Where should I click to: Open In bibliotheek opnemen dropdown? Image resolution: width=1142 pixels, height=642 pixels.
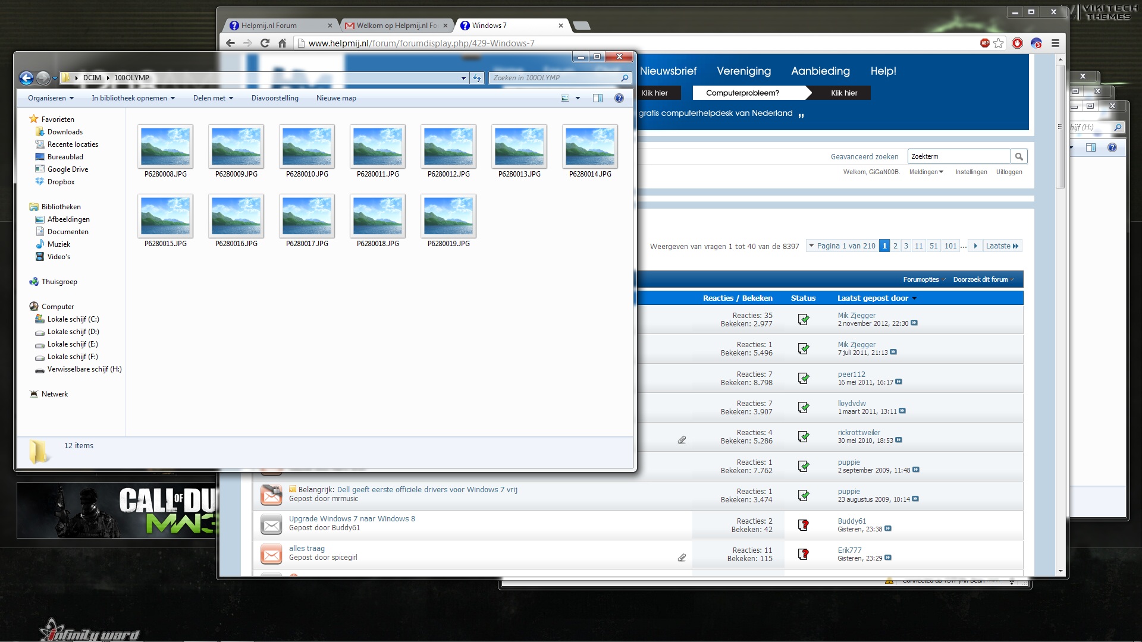coord(133,98)
